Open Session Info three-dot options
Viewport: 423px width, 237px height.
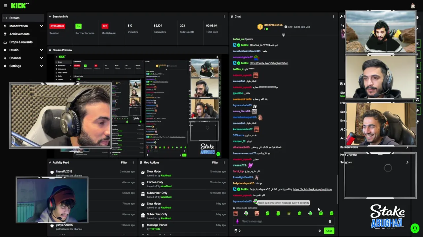tap(224, 16)
